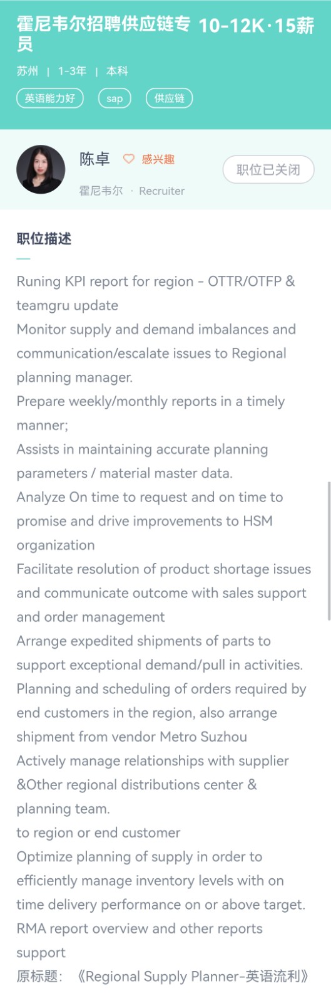Open recruiter 陈卓's avatar photo

41,169
